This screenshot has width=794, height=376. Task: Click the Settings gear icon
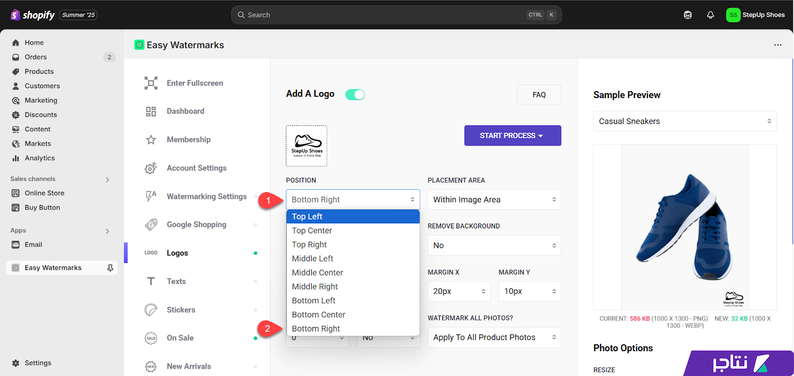click(x=16, y=363)
